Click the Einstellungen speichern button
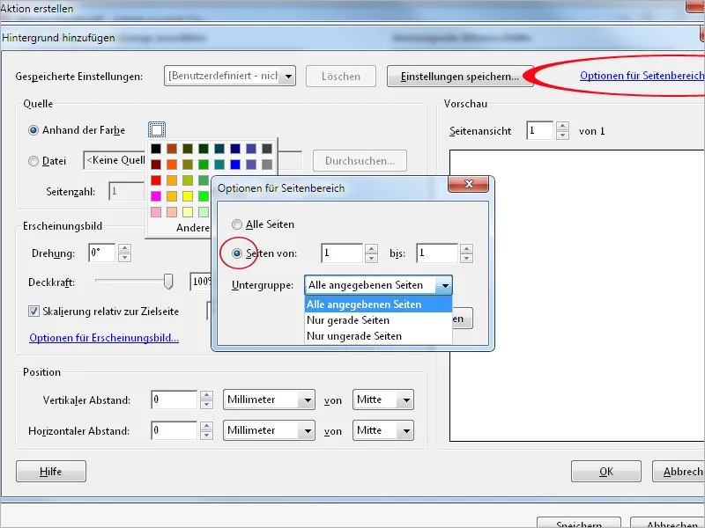 click(x=460, y=77)
